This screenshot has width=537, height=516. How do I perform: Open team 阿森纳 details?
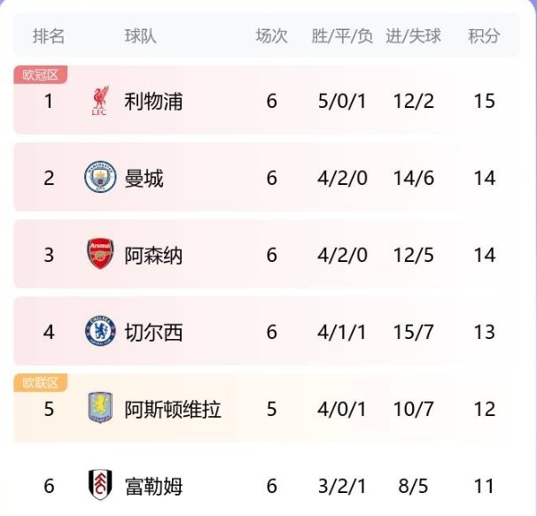point(153,255)
